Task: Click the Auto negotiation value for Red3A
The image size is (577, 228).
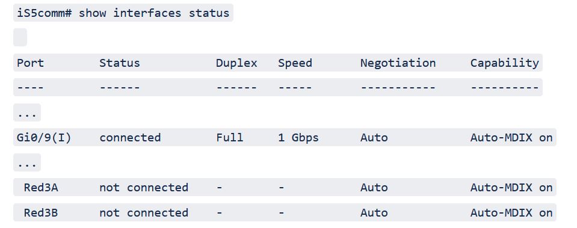Action: 374,188
